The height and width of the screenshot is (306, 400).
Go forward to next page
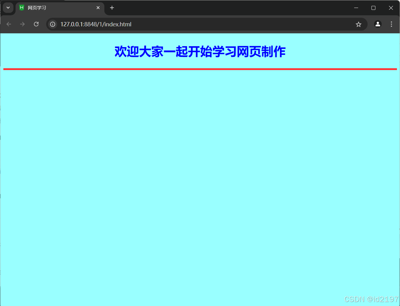[x=22, y=24]
